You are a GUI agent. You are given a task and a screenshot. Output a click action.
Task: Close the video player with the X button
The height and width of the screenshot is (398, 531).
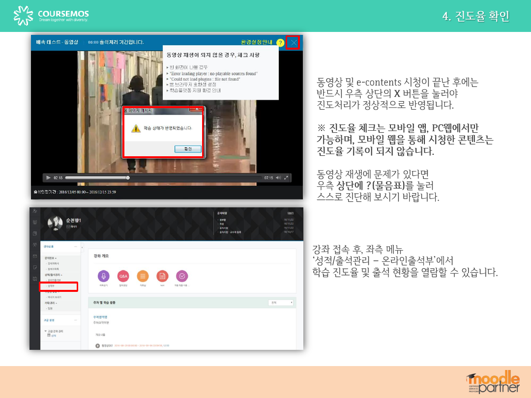coord(294,43)
